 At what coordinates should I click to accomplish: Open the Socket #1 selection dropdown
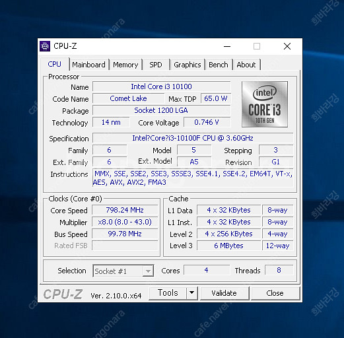click(x=123, y=271)
